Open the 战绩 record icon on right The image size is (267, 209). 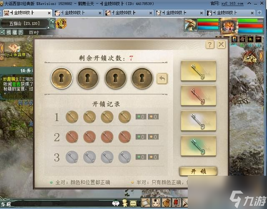[x=250, y=58]
